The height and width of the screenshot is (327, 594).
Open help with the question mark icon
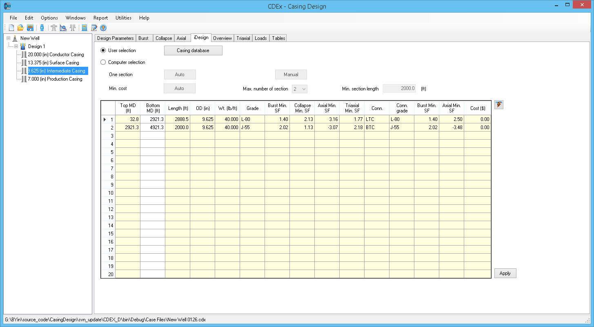(103, 28)
